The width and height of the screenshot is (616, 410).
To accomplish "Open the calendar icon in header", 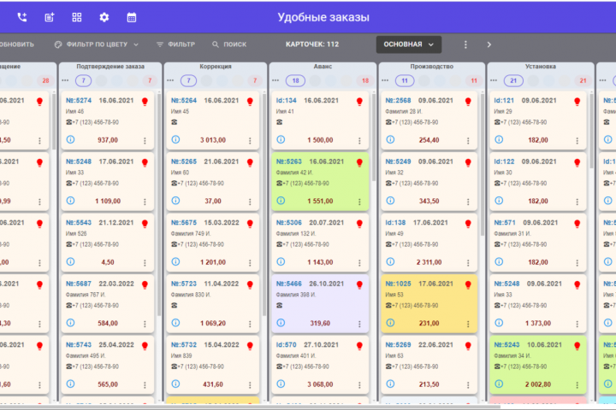I will click(x=132, y=17).
